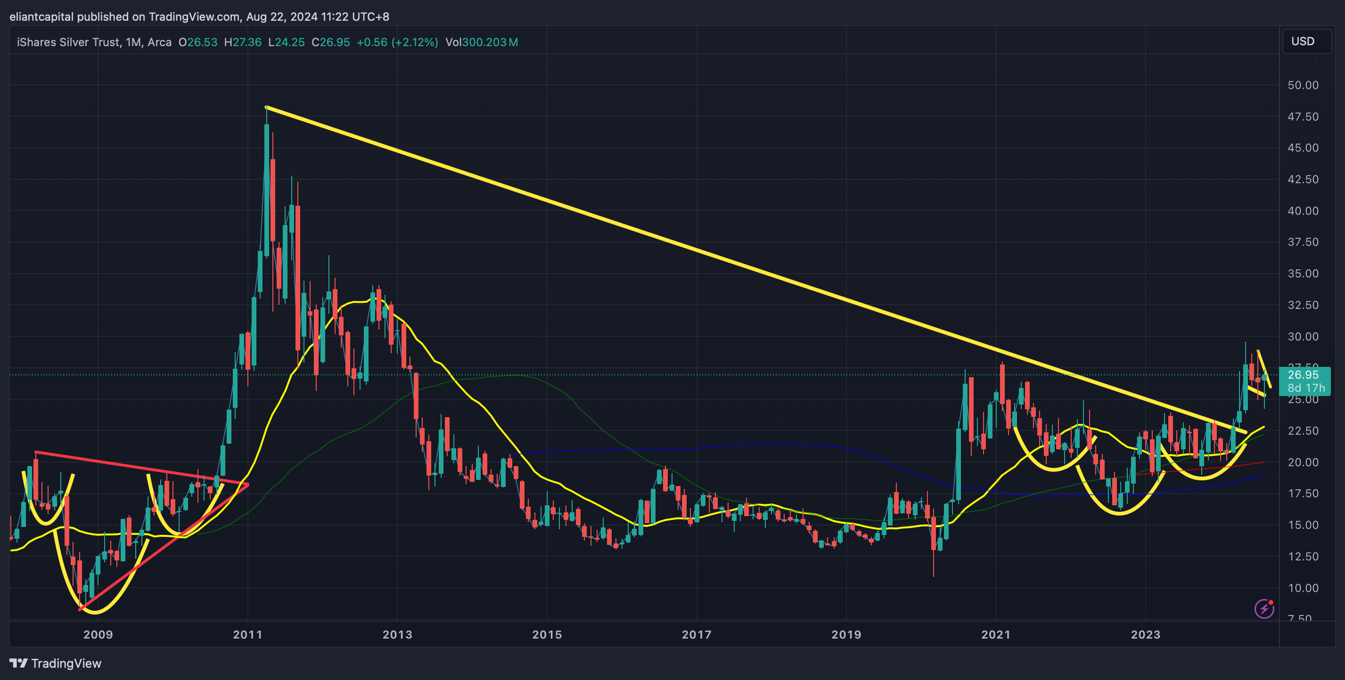Click the low value L24.25
The width and height of the screenshot is (1345, 680).
pos(286,42)
